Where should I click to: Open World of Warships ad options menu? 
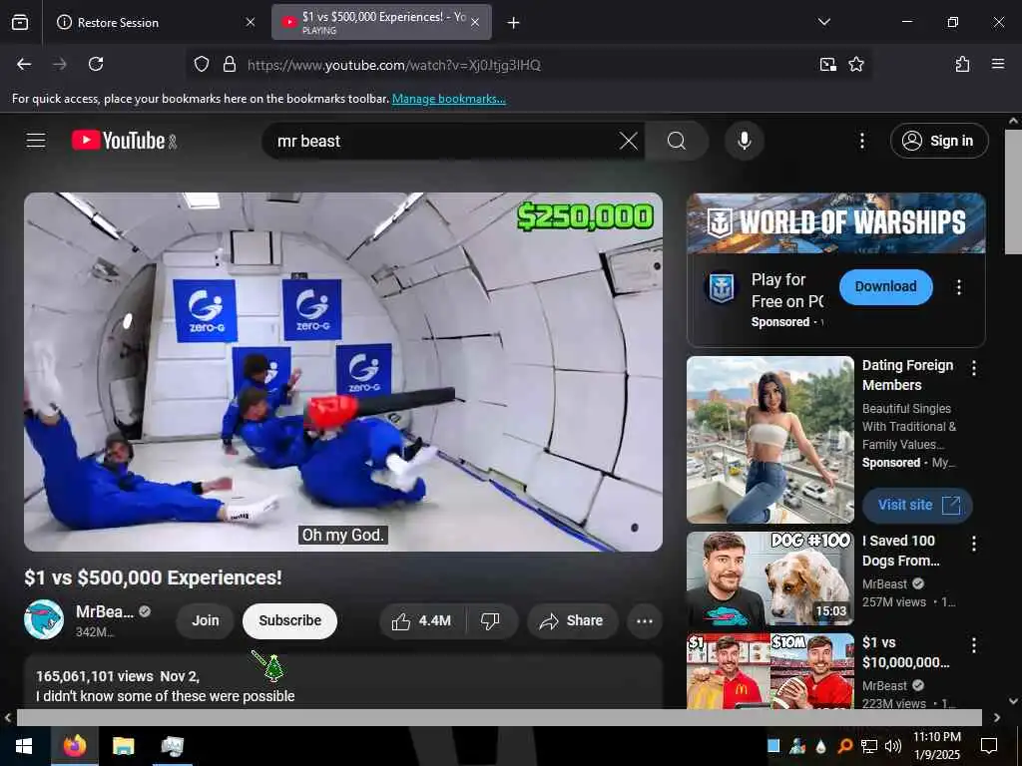pyautogui.click(x=958, y=287)
